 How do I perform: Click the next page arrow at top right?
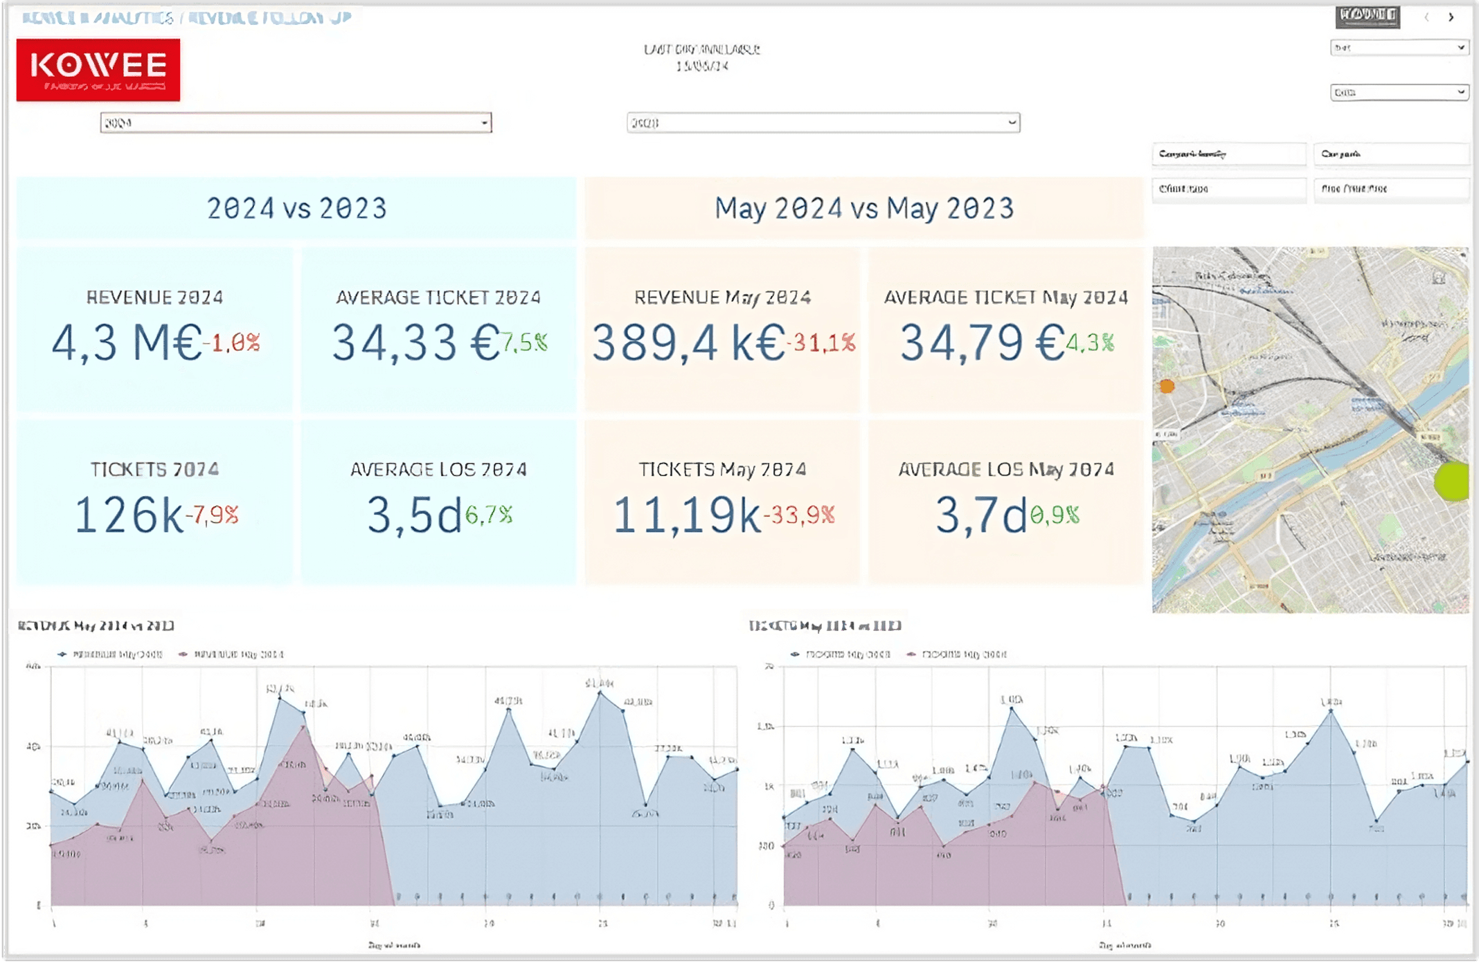click(1452, 17)
